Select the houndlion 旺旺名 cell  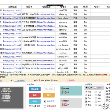63,18
